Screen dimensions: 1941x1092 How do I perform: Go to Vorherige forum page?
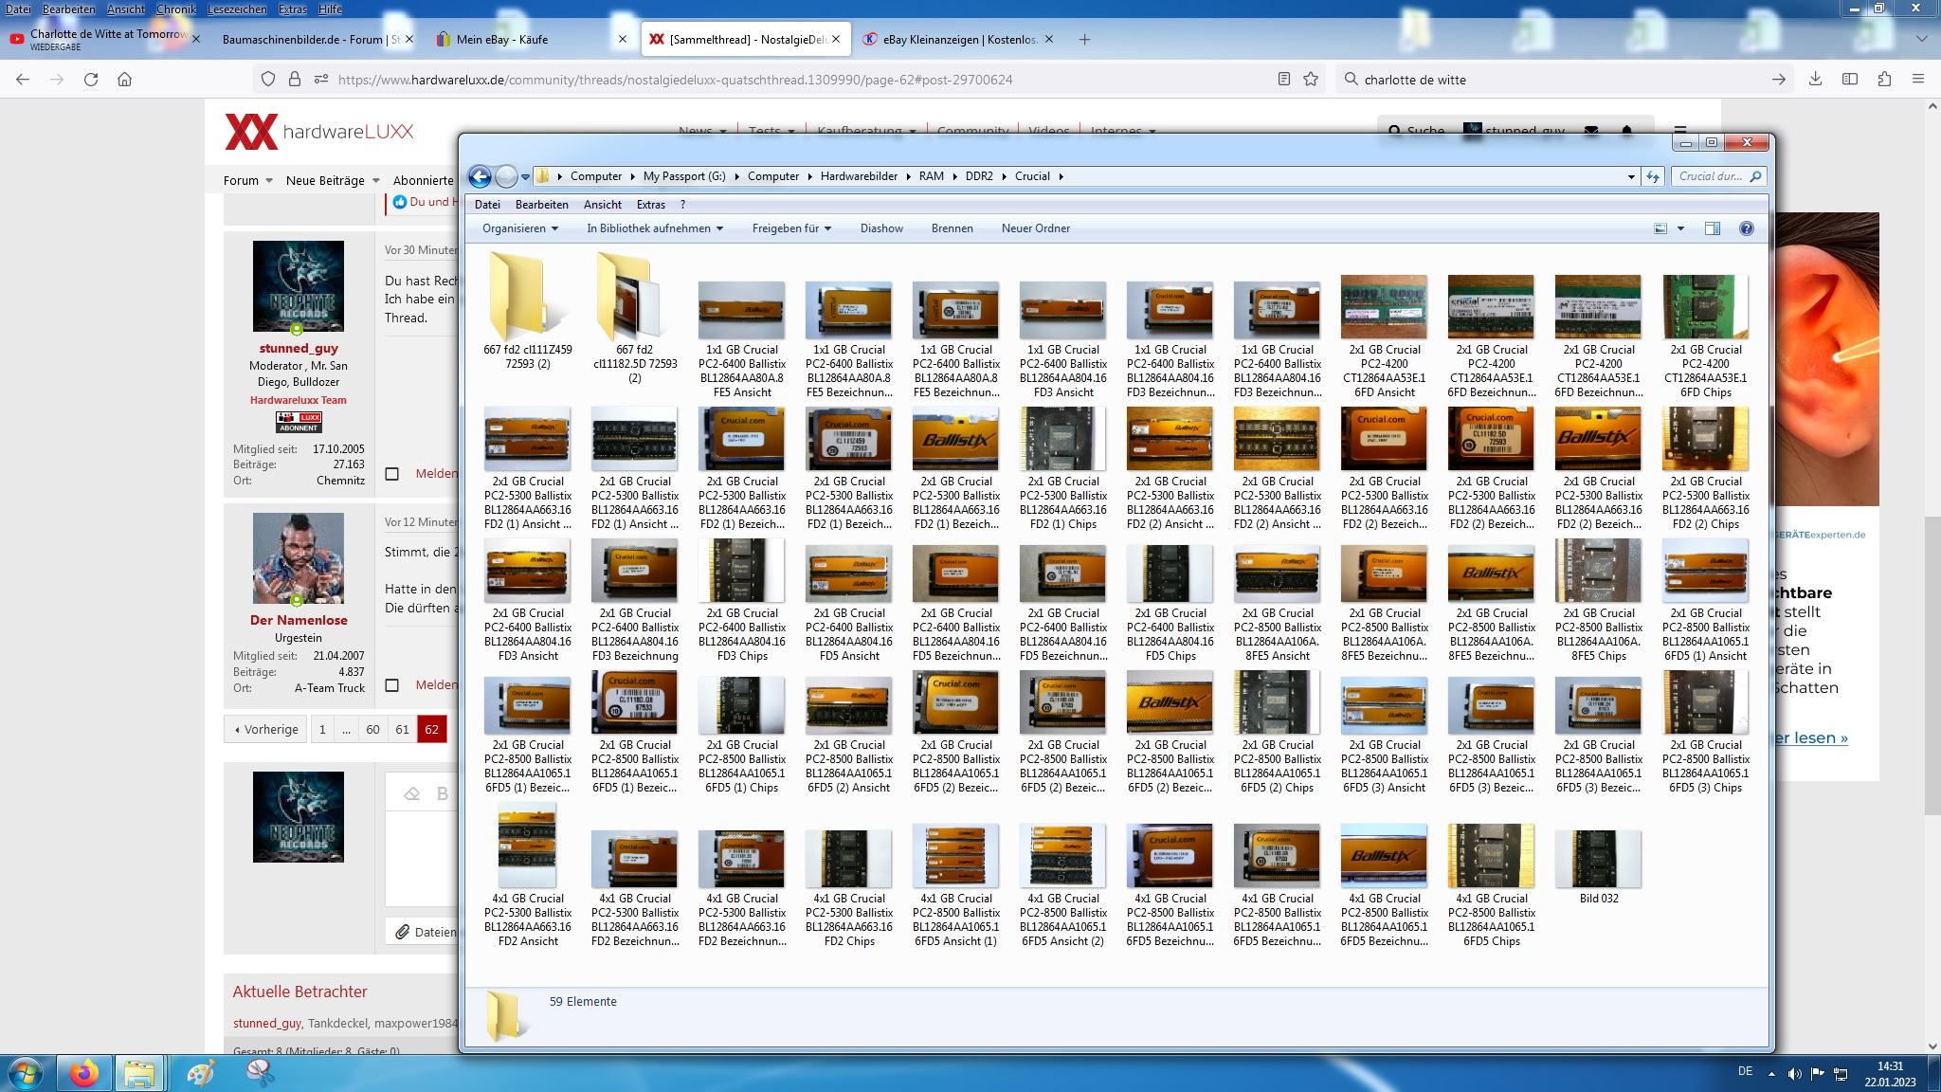click(265, 729)
